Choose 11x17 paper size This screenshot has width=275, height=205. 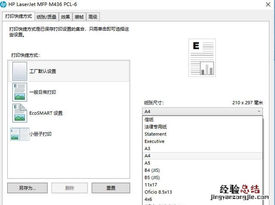click(x=202, y=185)
